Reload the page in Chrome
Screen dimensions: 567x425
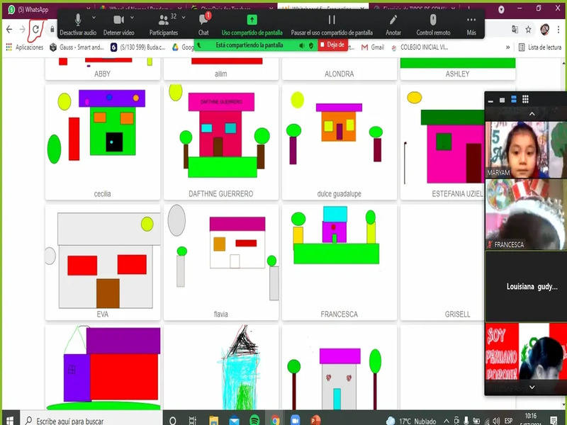(35, 29)
